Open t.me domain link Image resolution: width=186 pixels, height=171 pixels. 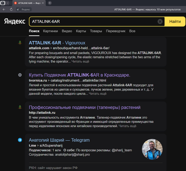pos(32,145)
